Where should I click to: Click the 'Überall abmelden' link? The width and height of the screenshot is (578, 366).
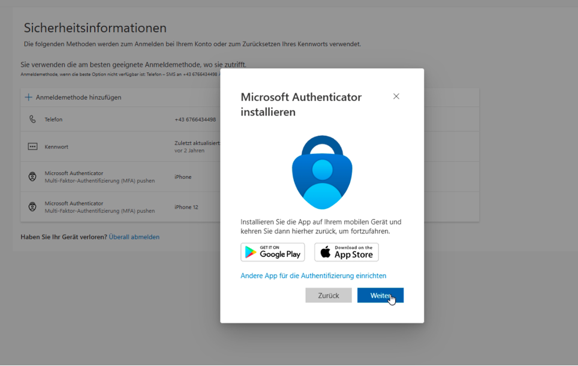click(x=134, y=237)
